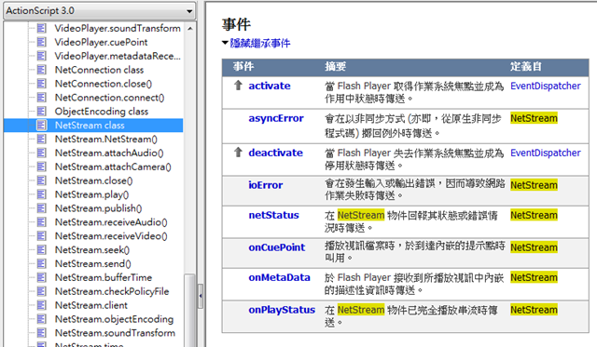Click page icon for NetStream class
Viewport: 597px width, 347px height.
(41, 126)
